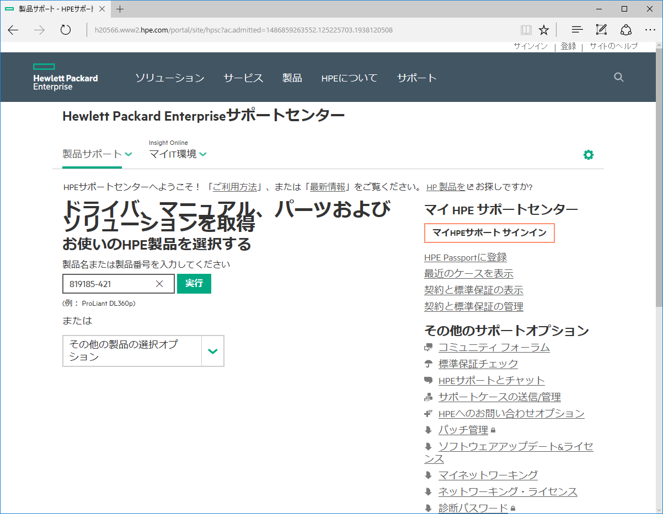
Task: Close the HPE support tab
Action: 103,9
